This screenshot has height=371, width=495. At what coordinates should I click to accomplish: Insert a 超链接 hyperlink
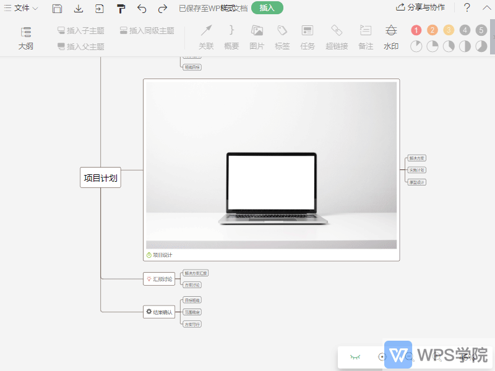pos(337,38)
